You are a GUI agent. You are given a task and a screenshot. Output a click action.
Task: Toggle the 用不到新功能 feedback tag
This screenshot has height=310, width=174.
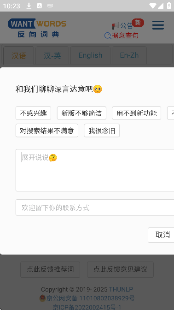click(x=137, y=113)
